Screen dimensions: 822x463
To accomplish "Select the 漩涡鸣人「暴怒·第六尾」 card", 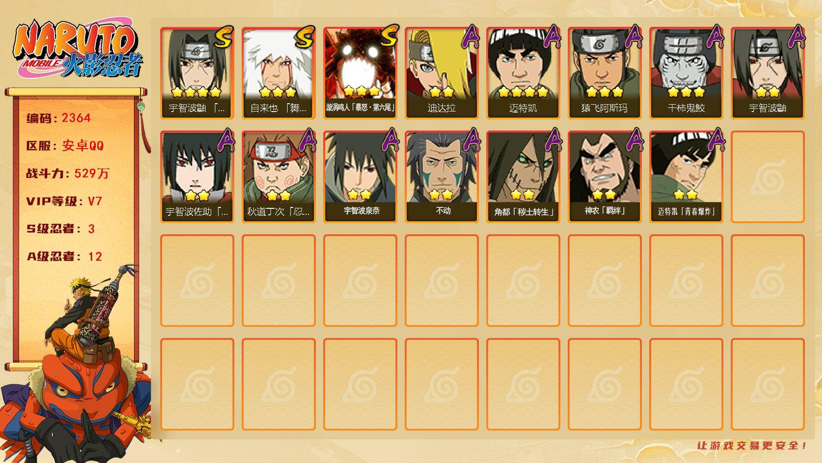I will tap(360, 73).
